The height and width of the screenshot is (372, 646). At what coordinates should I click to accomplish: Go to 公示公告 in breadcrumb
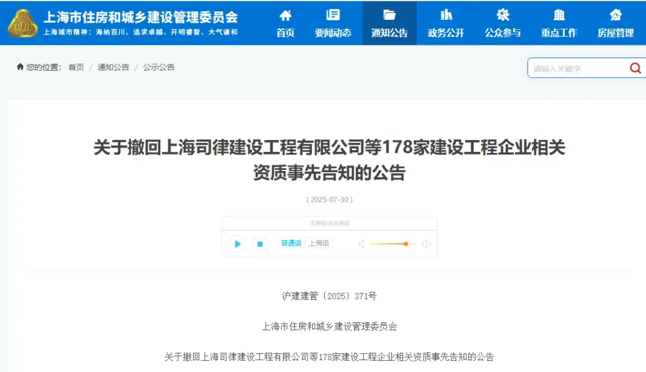(x=159, y=67)
